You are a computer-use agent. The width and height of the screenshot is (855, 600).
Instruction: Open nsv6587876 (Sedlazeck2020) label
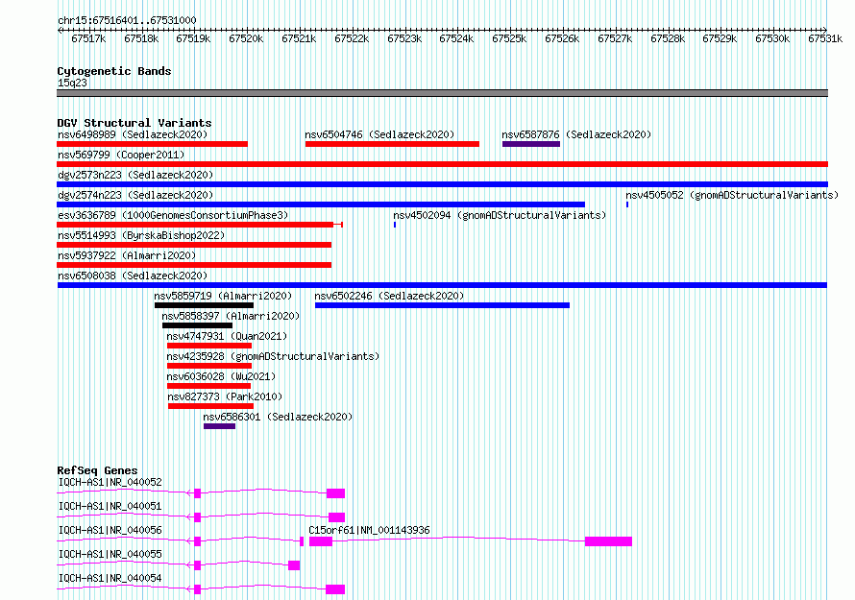tap(576, 134)
